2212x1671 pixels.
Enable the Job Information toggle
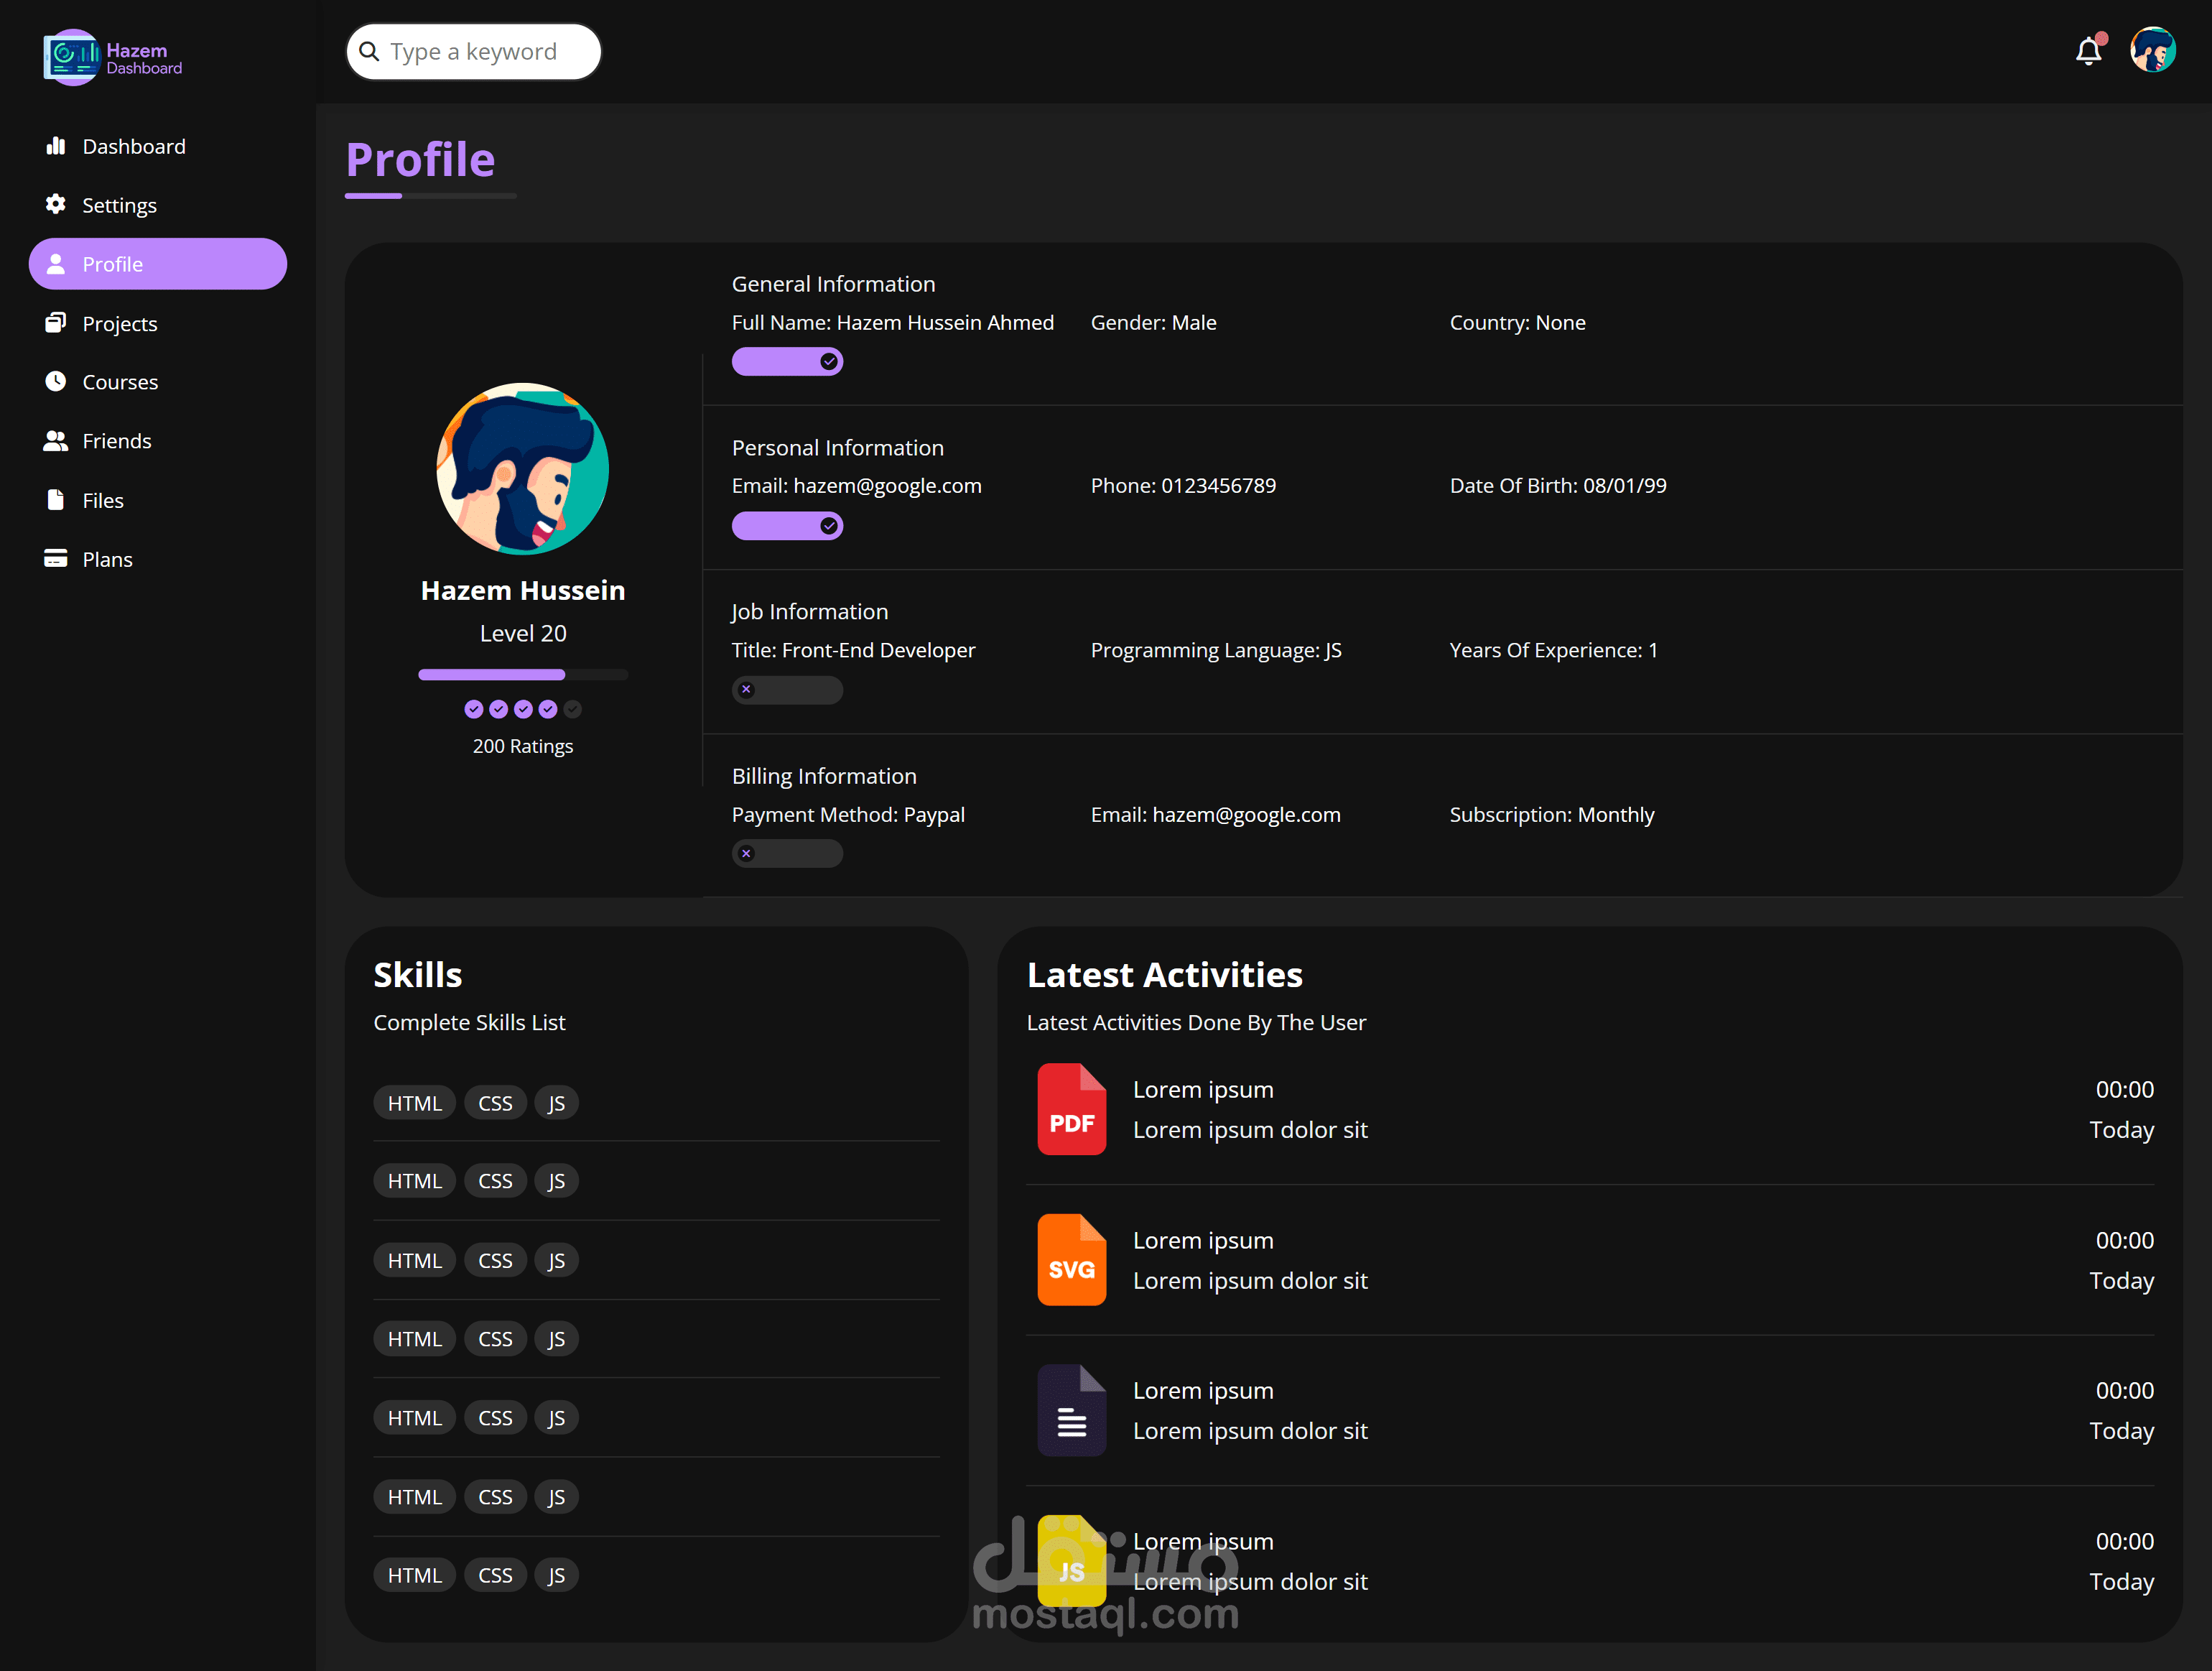(x=787, y=690)
